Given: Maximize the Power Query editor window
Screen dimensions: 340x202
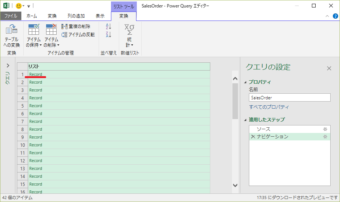Looking at the screenshot, I should click(x=313, y=6).
